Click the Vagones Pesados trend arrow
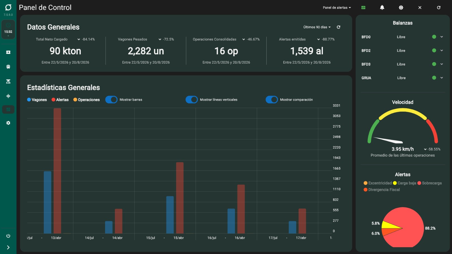 160,39
